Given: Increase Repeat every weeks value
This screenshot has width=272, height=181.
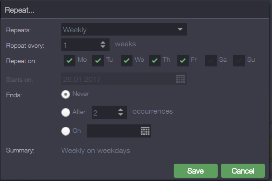Looking at the screenshot, I should click(x=103, y=43).
